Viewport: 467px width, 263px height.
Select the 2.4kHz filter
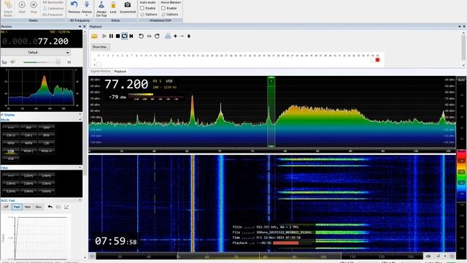tap(47, 175)
